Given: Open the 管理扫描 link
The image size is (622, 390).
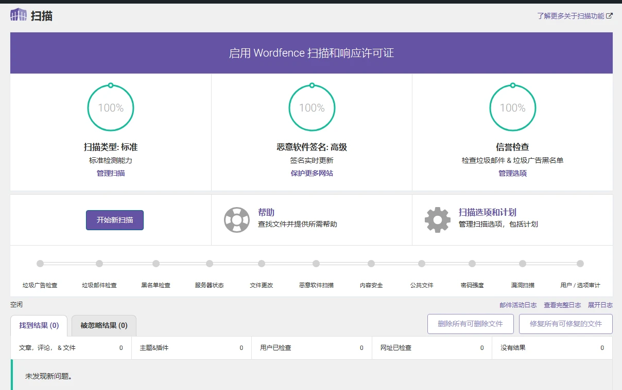Looking at the screenshot, I should (x=111, y=173).
